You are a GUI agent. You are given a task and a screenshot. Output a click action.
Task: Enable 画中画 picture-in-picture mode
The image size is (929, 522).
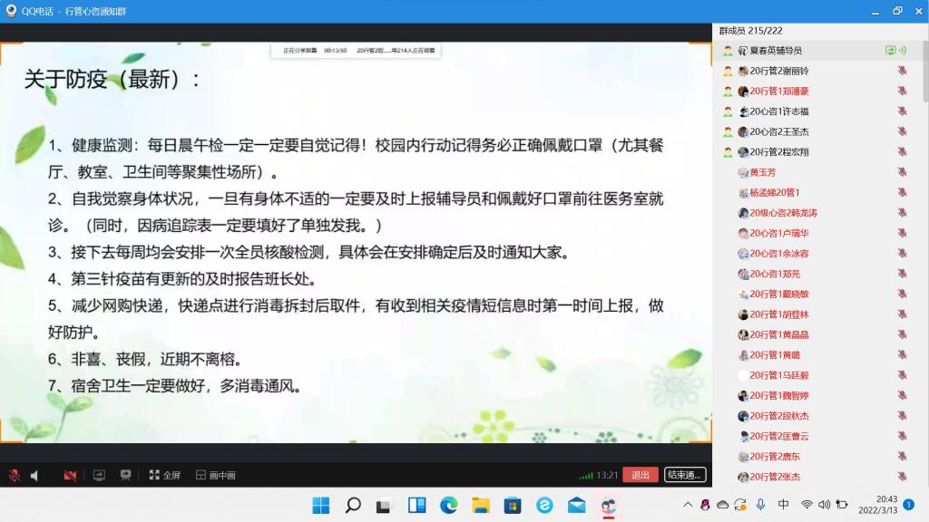[x=216, y=475]
